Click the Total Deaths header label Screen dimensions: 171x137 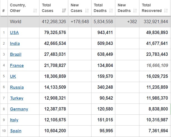100,8
